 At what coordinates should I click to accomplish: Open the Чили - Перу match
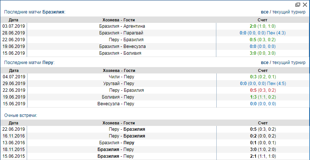[x=119, y=77]
